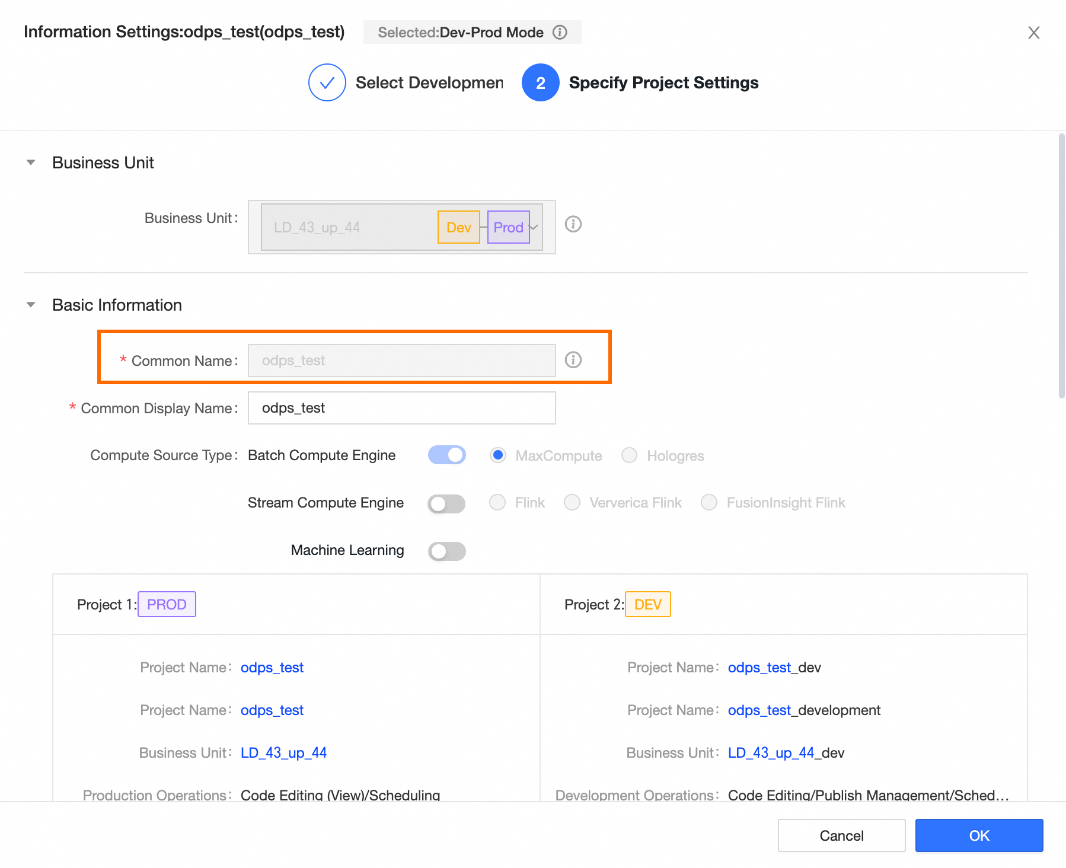Image resolution: width=1066 pixels, height=868 pixels.
Task: Select the FusionInsight Flink radio button
Action: 708,503
